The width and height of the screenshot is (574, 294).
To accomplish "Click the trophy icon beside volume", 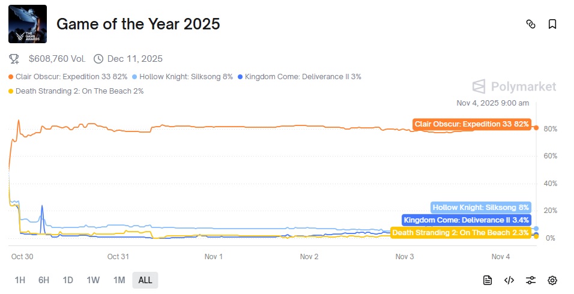I will point(14,59).
